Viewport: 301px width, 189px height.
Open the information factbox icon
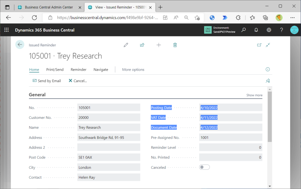click(267, 69)
